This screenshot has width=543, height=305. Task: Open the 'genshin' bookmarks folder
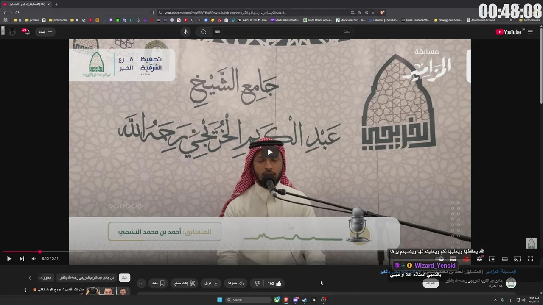[x=32, y=20]
